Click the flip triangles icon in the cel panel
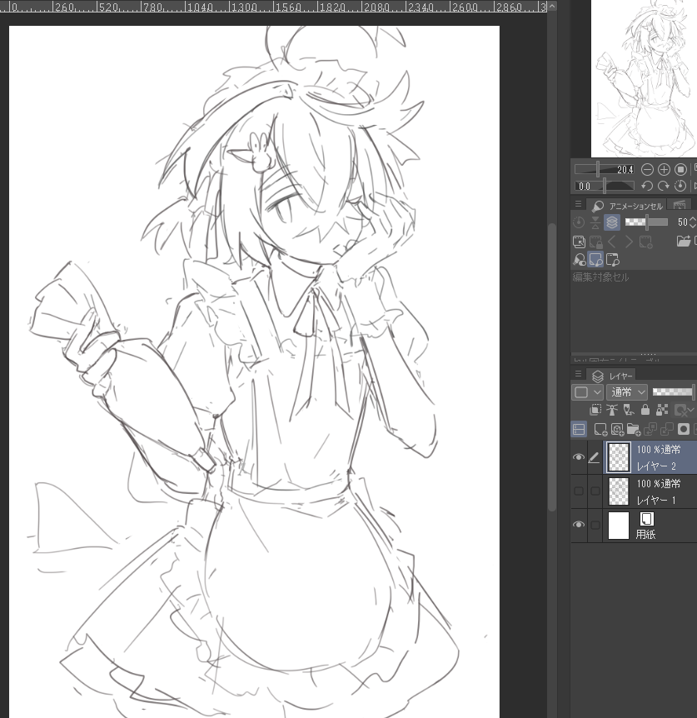The image size is (697, 718). [x=595, y=222]
